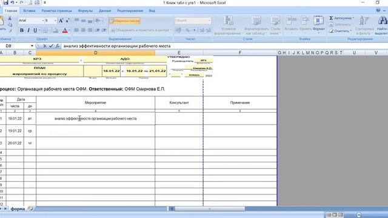Open the Данные ribbon tab
Image resolution: width=388 pixels, height=218 pixels.
click(x=105, y=11)
